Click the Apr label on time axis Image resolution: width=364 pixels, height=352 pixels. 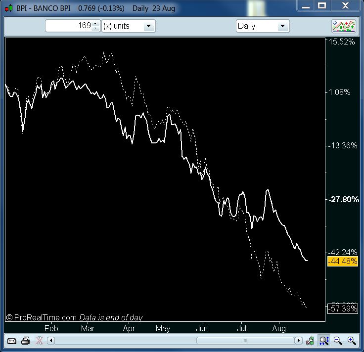pos(129,329)
